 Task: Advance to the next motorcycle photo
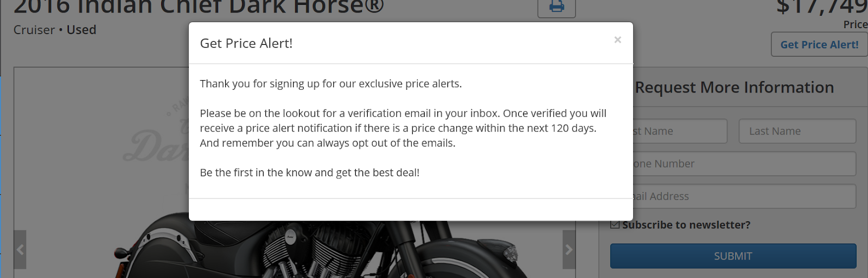[x=569, y=250]
